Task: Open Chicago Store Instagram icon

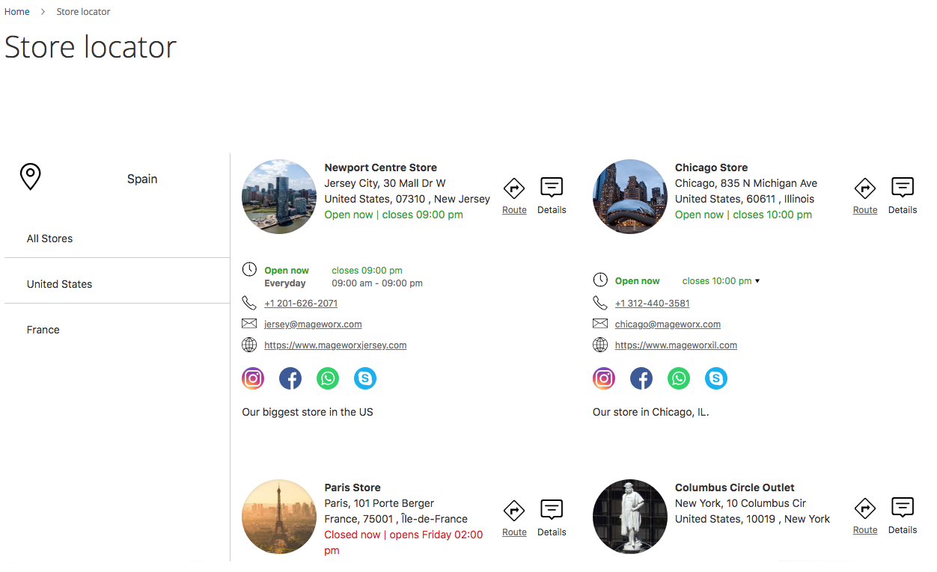Action: pos(604,378)
